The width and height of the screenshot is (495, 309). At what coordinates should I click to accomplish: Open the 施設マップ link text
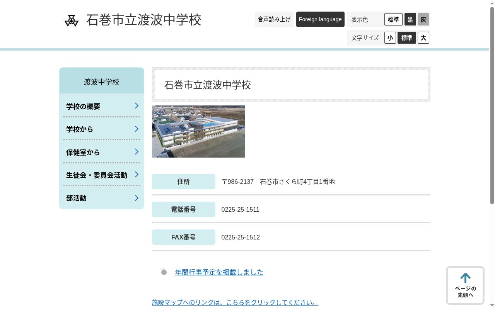[x=235, y=302]
